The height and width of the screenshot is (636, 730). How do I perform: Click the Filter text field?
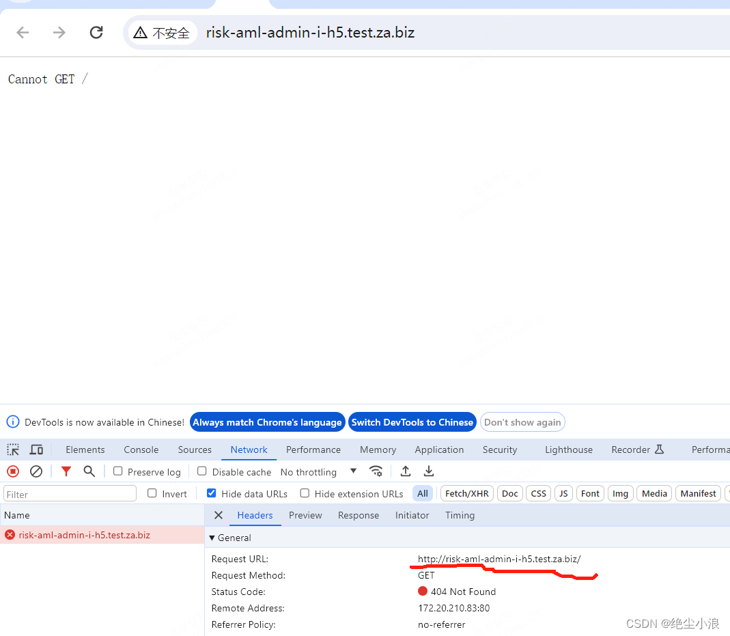[70, 494]
